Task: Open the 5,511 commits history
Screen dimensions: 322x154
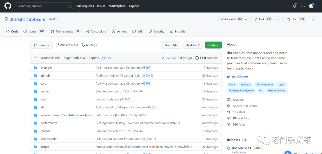Action: pyautogui.click(x=207, y=58)
